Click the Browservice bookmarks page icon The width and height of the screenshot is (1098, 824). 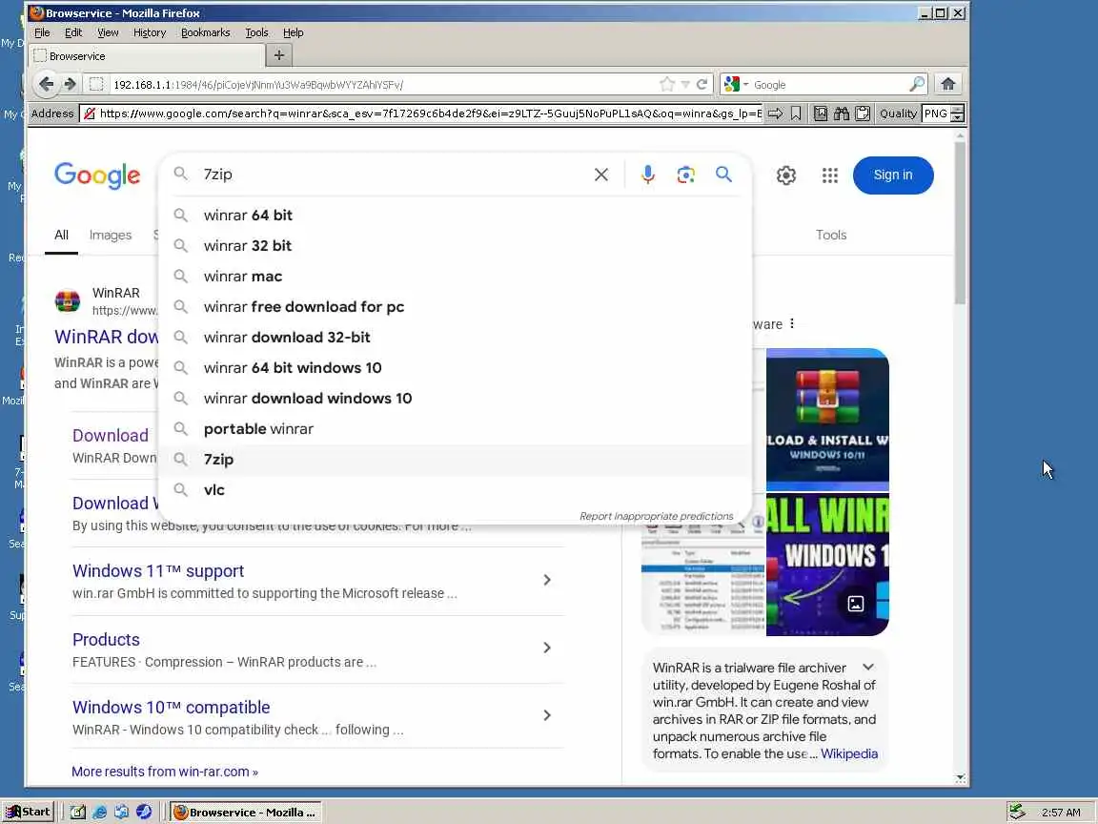(821, 113)
